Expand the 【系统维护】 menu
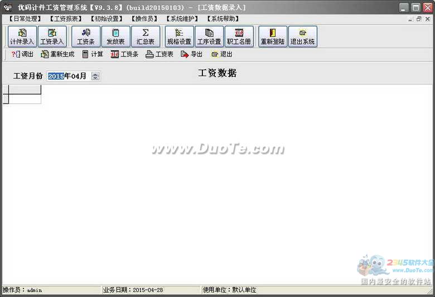The height and width of the screenshot is (297, 435). click(182, 19)
